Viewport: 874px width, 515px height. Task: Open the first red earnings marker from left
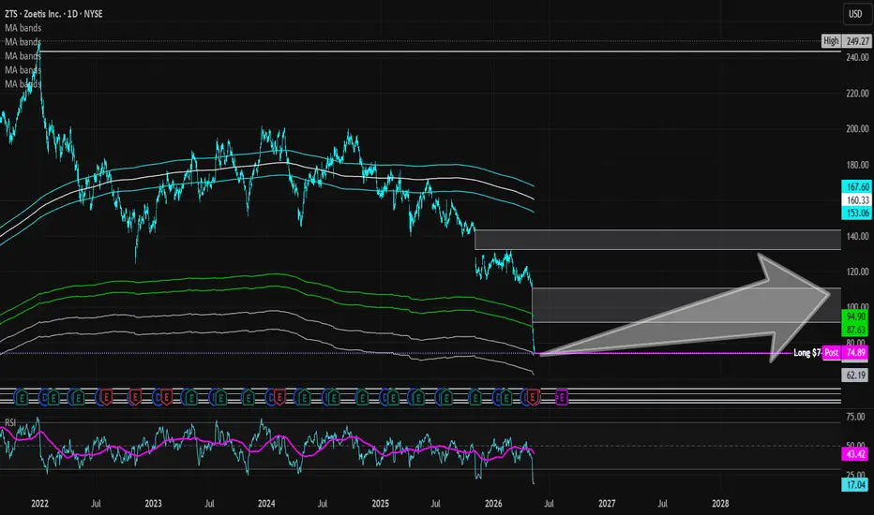pyautogui.click(x=106, y=397)
